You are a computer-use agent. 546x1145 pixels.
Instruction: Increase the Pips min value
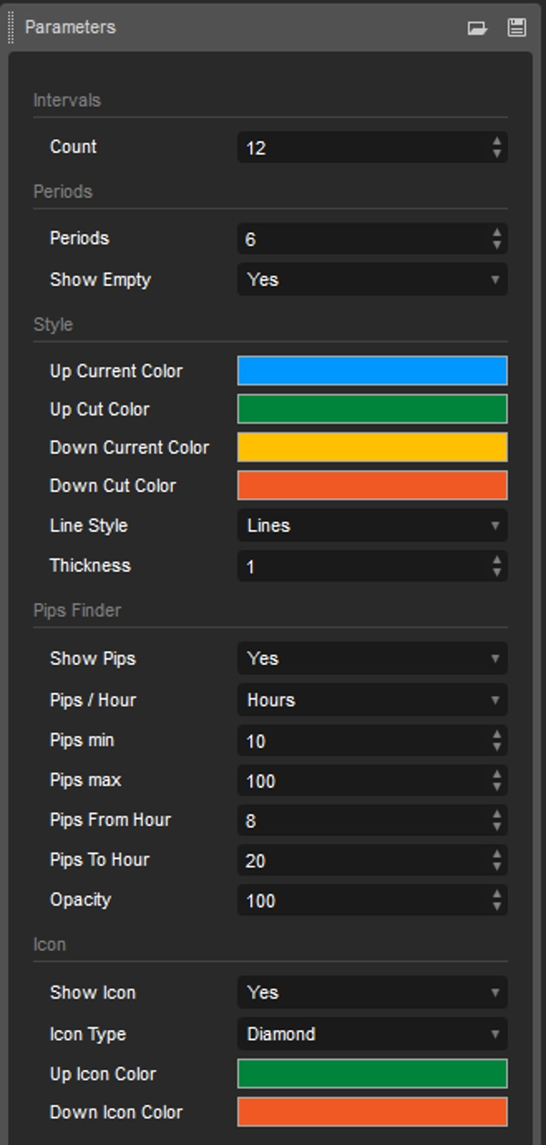click(x=497, y=735)
